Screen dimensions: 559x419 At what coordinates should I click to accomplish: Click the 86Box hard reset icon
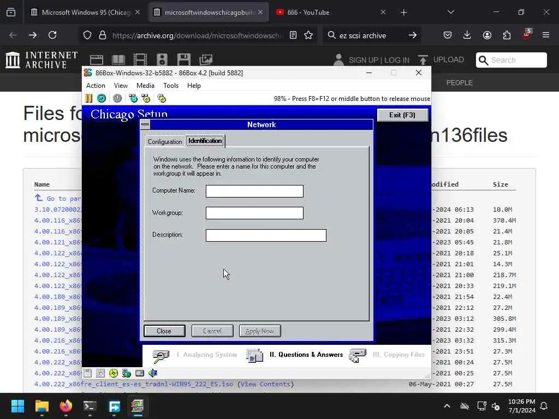[102, 98]
